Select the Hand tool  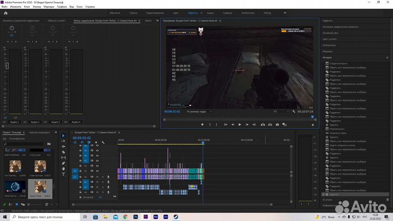(x=63, y=169)
